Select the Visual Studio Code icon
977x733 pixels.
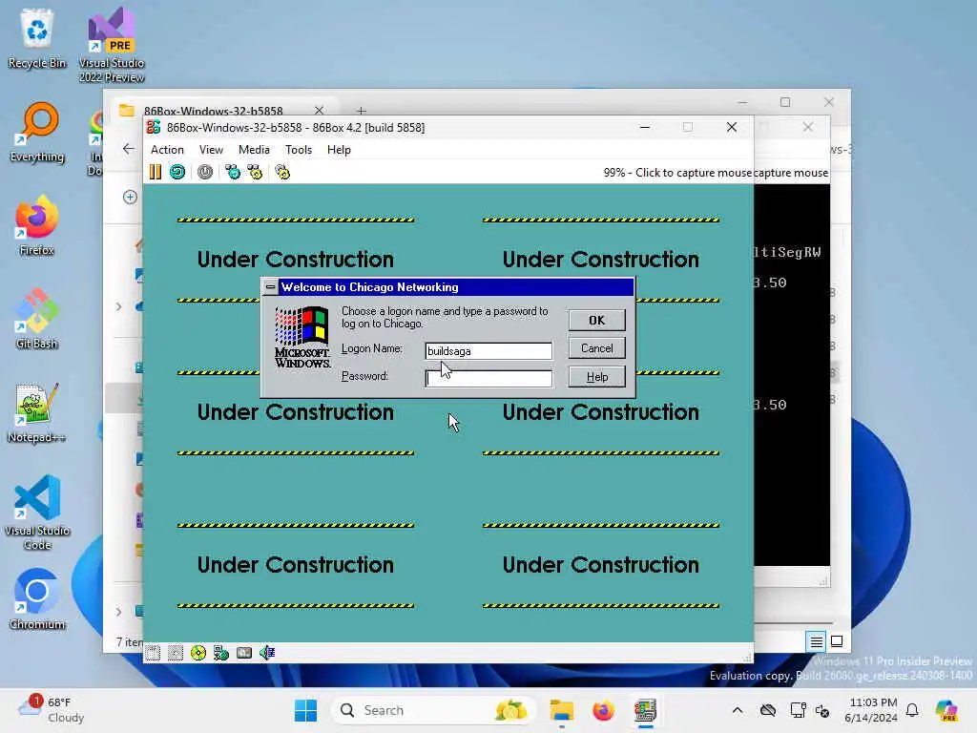[x=37, y=513]
